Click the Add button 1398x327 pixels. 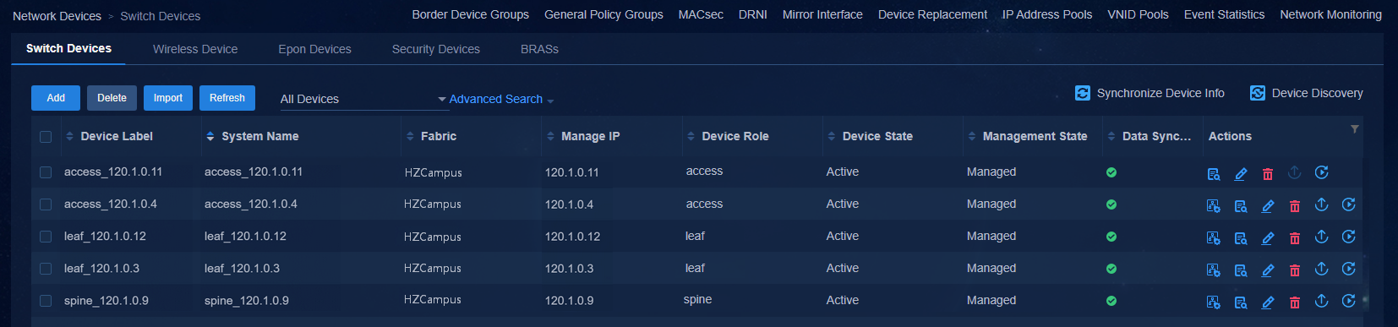click(56, 98)
